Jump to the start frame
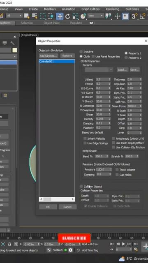This screenshot has width=148, height=263. click(x=111, y=244)
